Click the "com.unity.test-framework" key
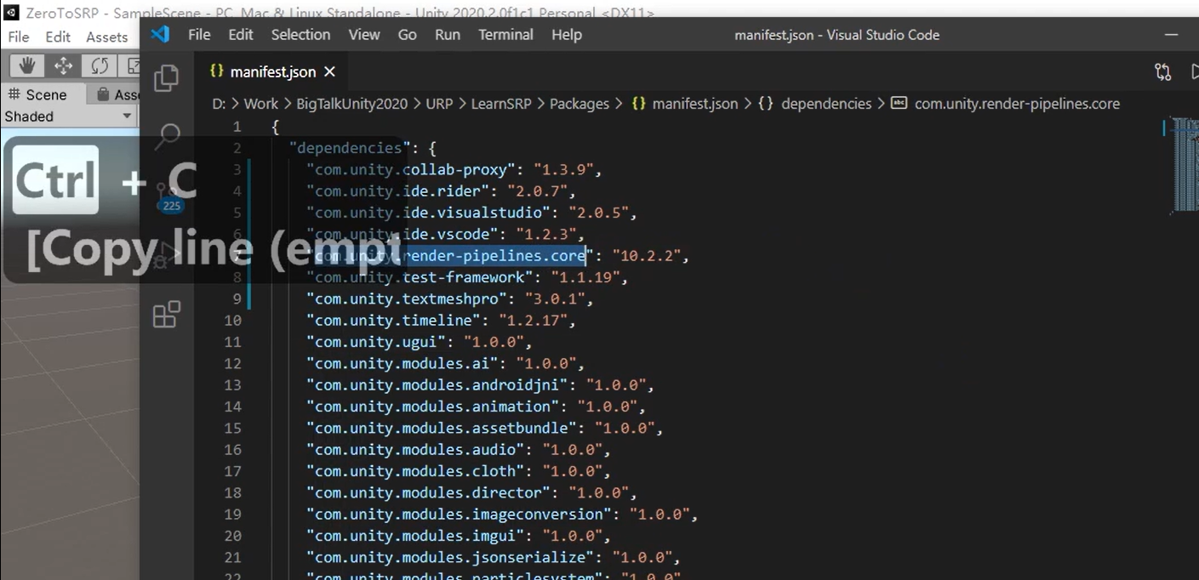 pyautogui.click(x=420, y=277)
